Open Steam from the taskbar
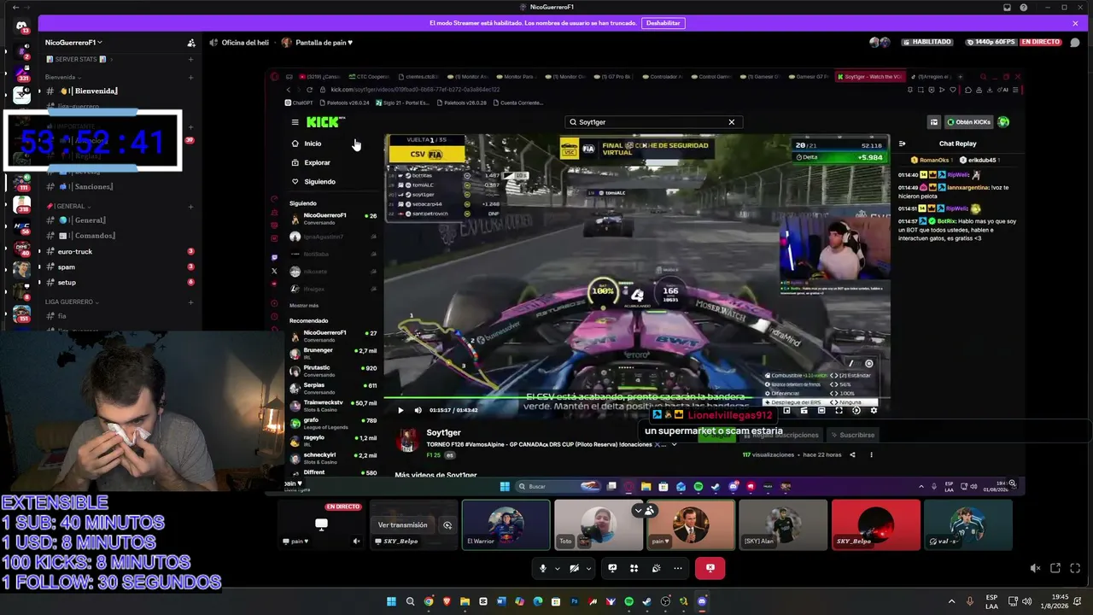This screenshot has height=615, width=1093. (x=647, y=601)
